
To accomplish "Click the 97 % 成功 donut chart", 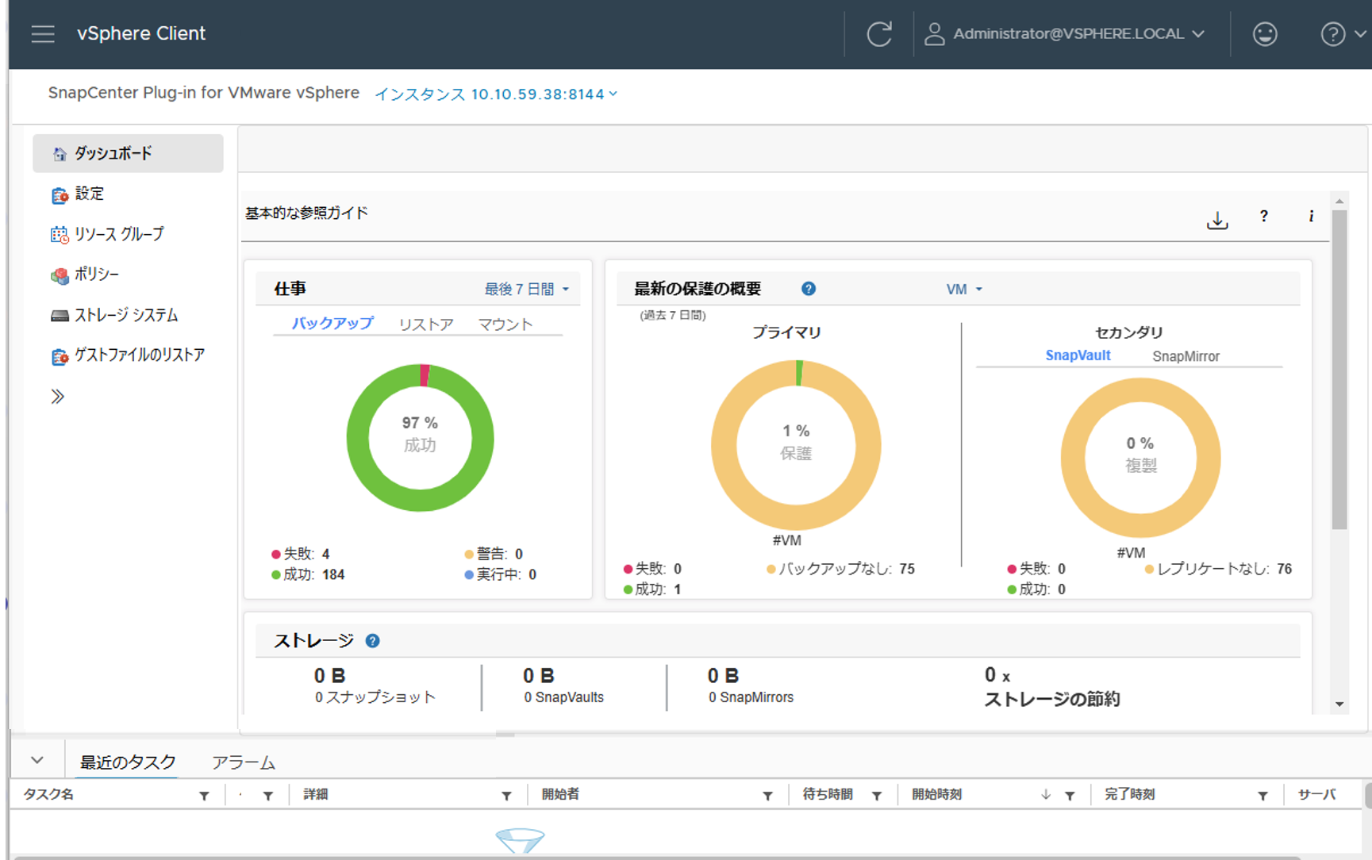I will pyautogui.click(x=420, y=438).
